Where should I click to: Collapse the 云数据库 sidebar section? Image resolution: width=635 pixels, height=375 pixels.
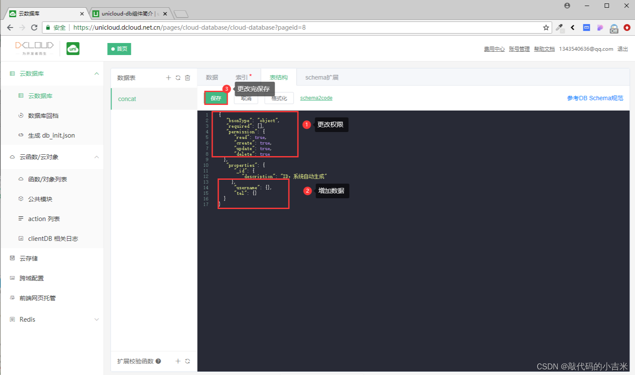[96, 74]
